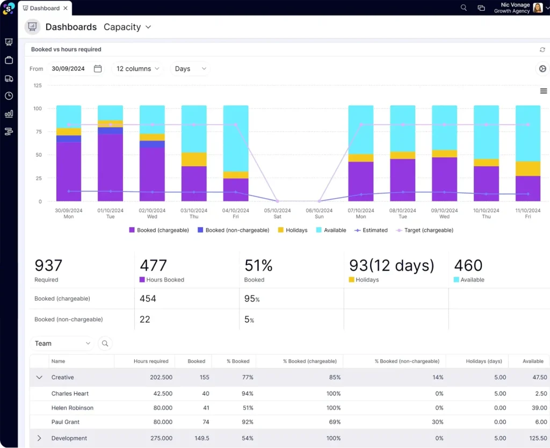Select the Dashboard tab
The height and width of the screenshot is (448, 550).
[x=45, y=8]
